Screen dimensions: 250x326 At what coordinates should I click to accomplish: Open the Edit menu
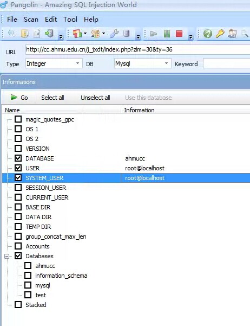[51, 20]
